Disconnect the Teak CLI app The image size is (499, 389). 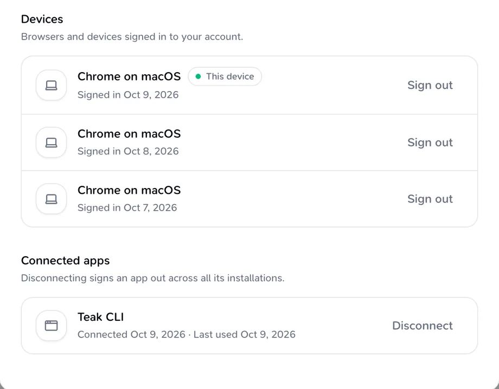423,326
